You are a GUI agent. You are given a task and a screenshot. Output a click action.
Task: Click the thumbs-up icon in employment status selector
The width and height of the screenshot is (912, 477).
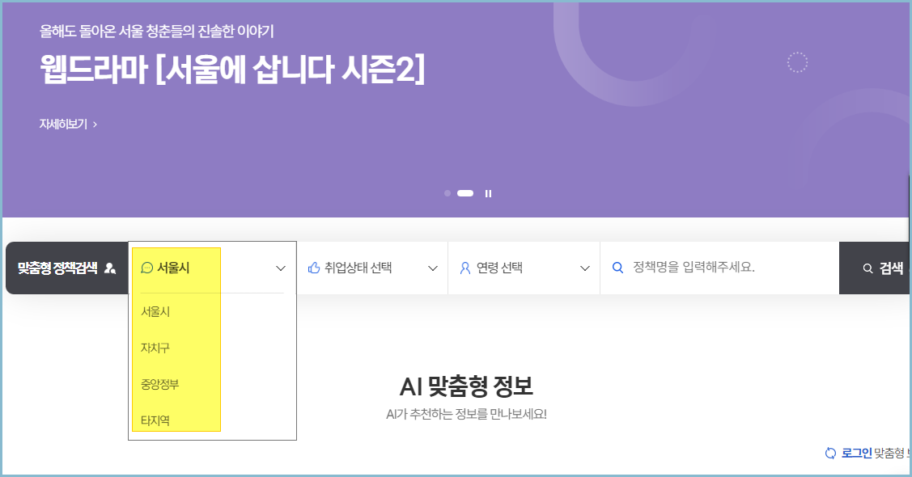(x=312, y=267)
